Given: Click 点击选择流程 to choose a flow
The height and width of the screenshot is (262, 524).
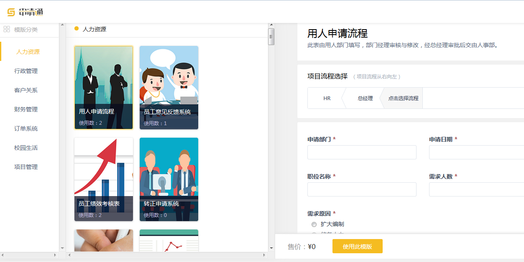Looking at the screenshot, I should [403, 98].
